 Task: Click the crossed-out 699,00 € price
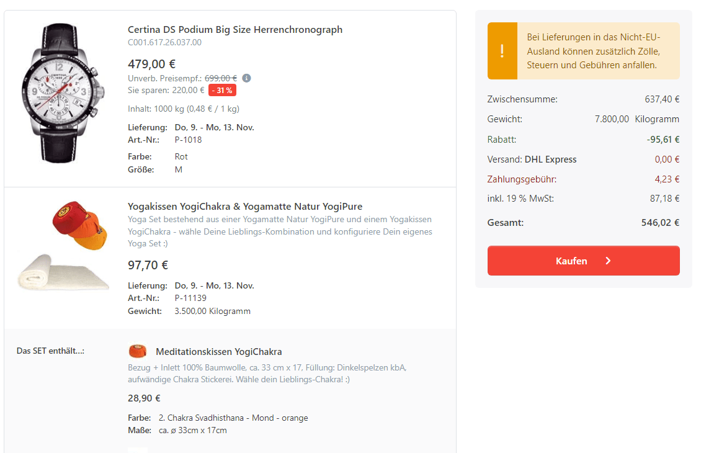(x=221, y=78)
